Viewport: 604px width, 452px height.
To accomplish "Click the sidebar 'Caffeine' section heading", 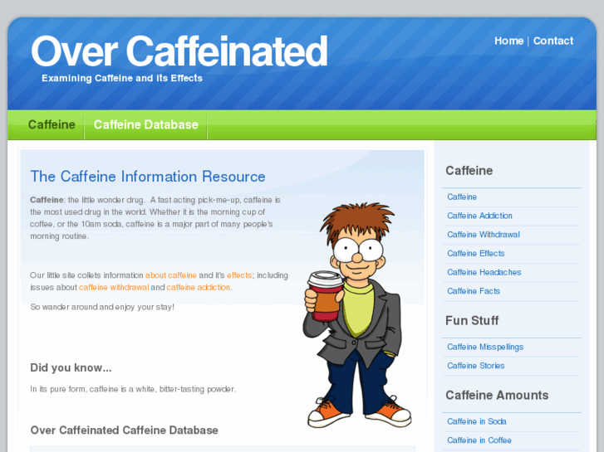I will [469, 170].
